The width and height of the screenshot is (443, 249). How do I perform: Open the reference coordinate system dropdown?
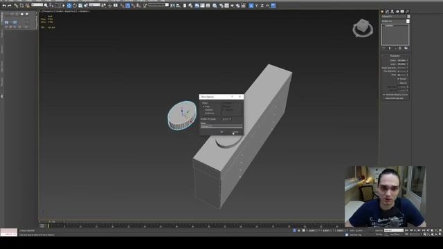tap(95, 5)
